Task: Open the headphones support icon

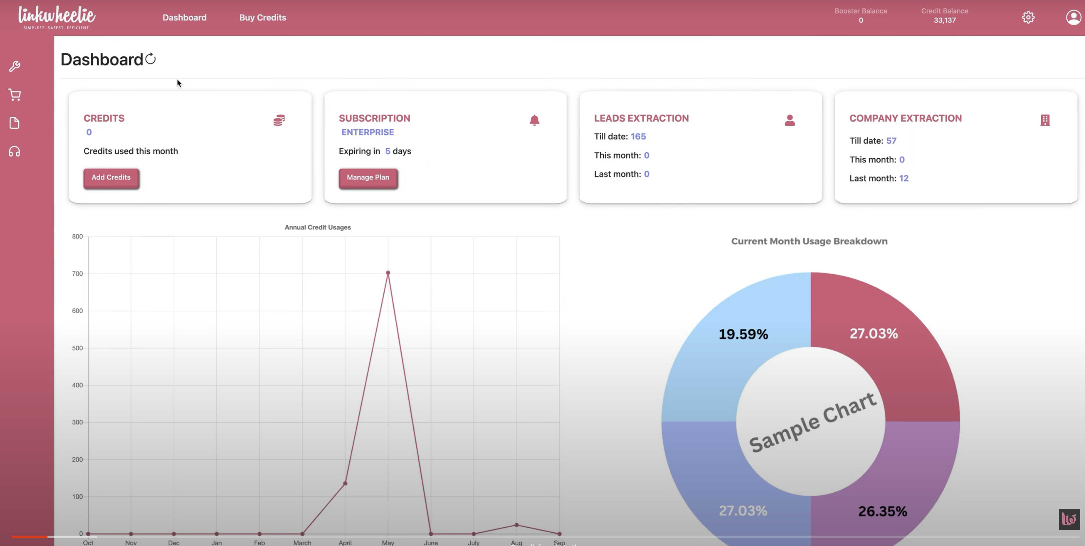Action: [15, 151]
